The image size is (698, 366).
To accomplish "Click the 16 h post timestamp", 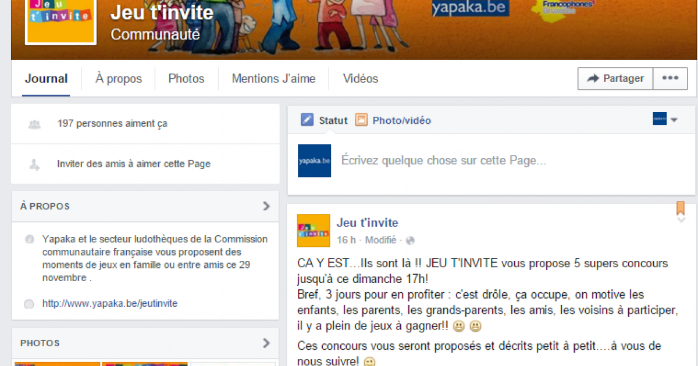I will pyautogui.click(x=346, y=240).
